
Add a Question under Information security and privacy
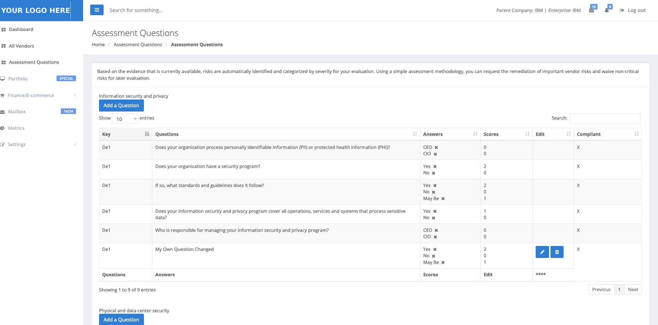[121, 106]
